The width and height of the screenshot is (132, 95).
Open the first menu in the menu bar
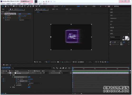(3, 4)
